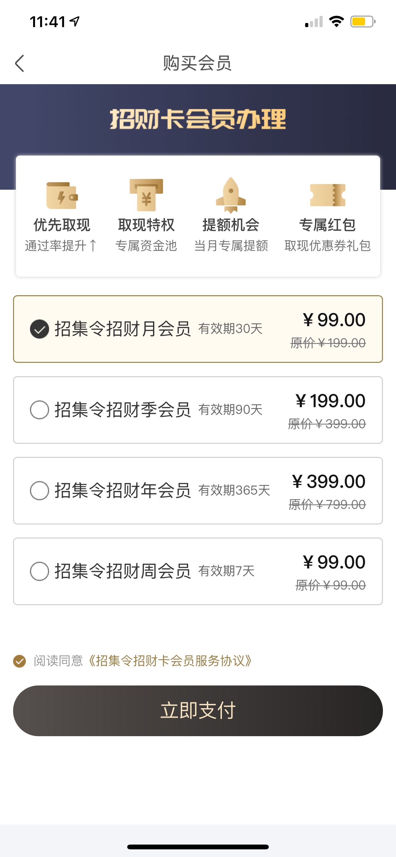Tap the 立即支付 button

pyautogui.click(x=198, y=711)
